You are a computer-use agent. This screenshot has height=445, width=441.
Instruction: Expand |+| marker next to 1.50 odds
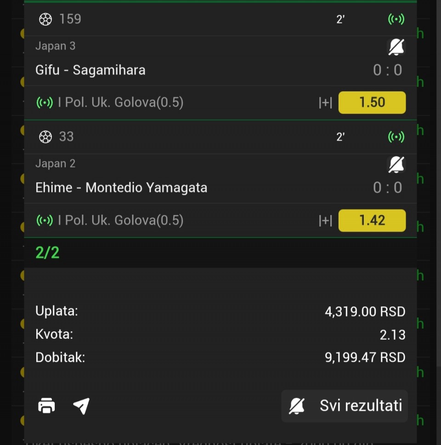[x=325, y=103]
